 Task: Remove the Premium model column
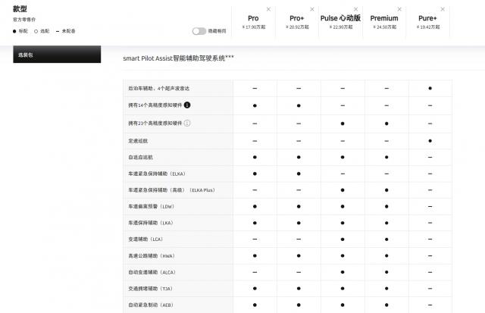pyautogui.click(x=399, y=9)
